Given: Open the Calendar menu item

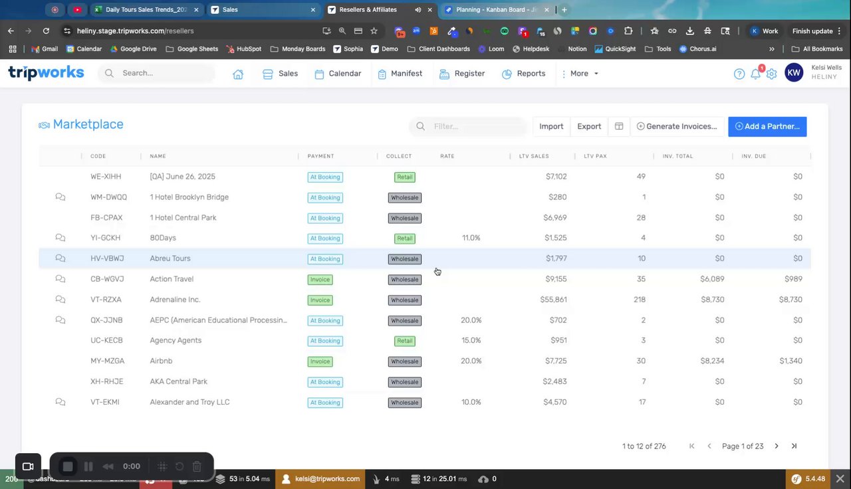Looking at the screenshot, I should coord(338,74).
